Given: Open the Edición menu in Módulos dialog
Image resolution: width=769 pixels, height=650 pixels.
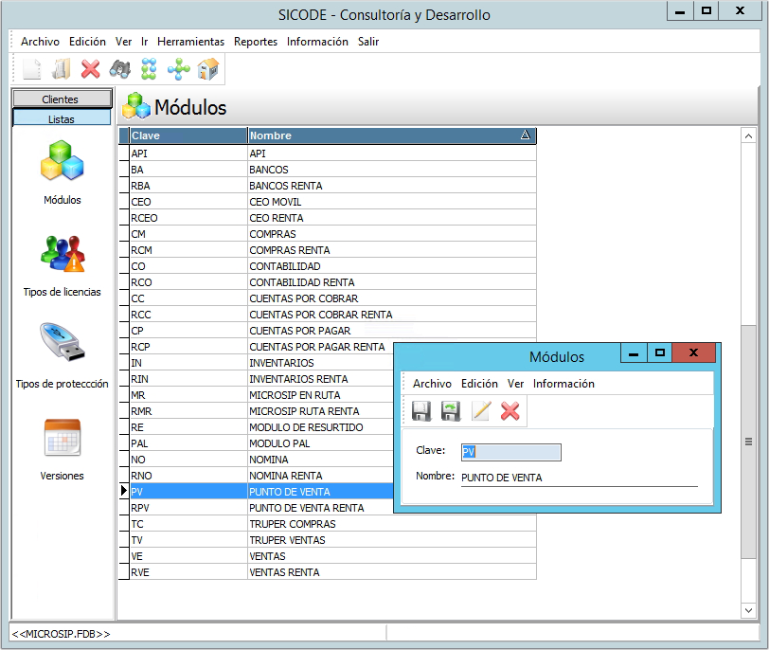Looking at the screenshot, I should [479, 384].
